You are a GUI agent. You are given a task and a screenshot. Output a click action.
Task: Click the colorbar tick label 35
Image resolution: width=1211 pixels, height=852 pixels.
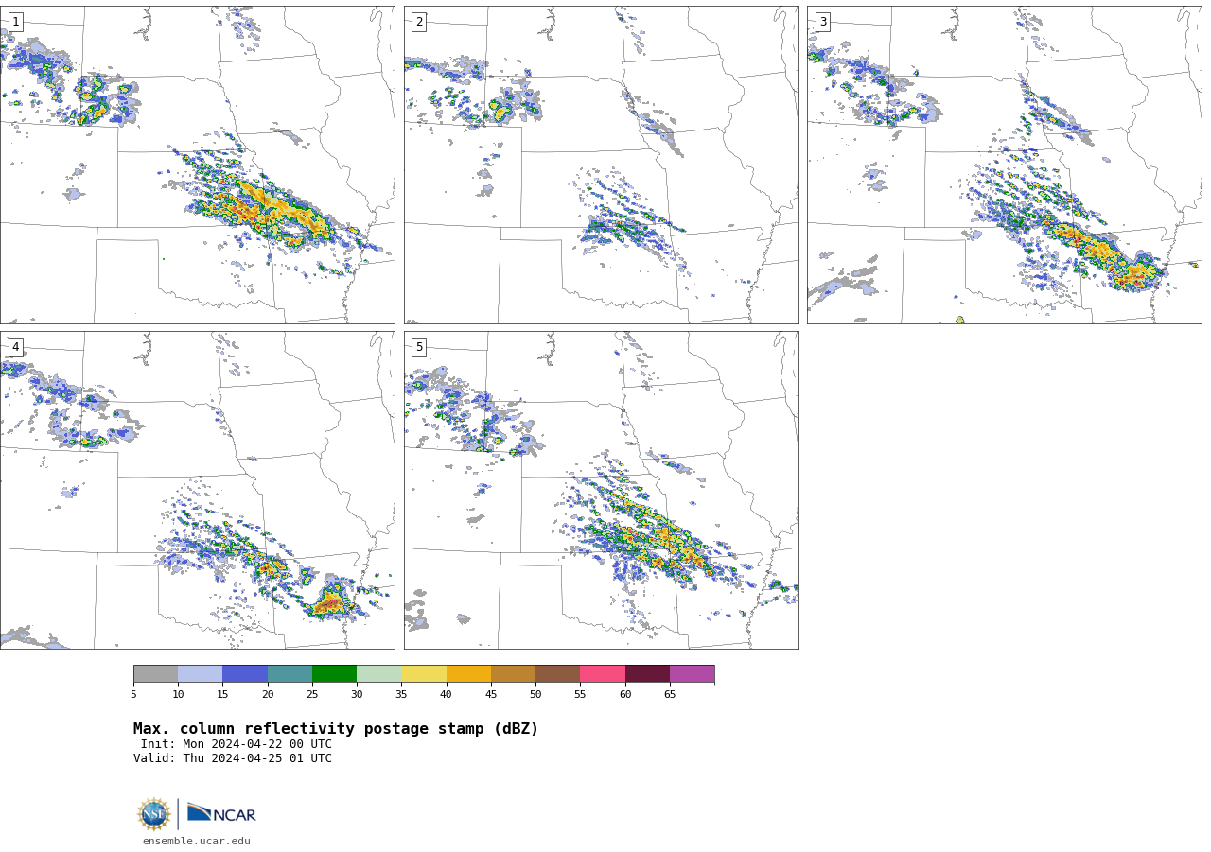[x=401, y=695]
